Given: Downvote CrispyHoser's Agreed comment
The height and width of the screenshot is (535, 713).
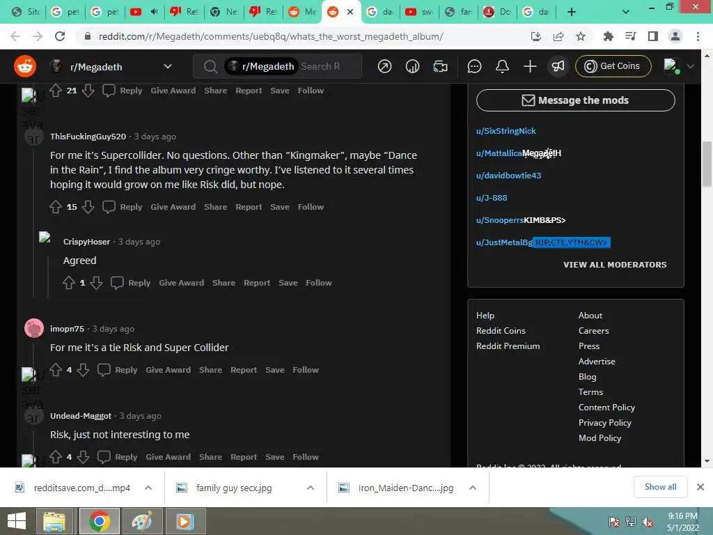Looking at the screenshot, I should [x=96, y=283].
